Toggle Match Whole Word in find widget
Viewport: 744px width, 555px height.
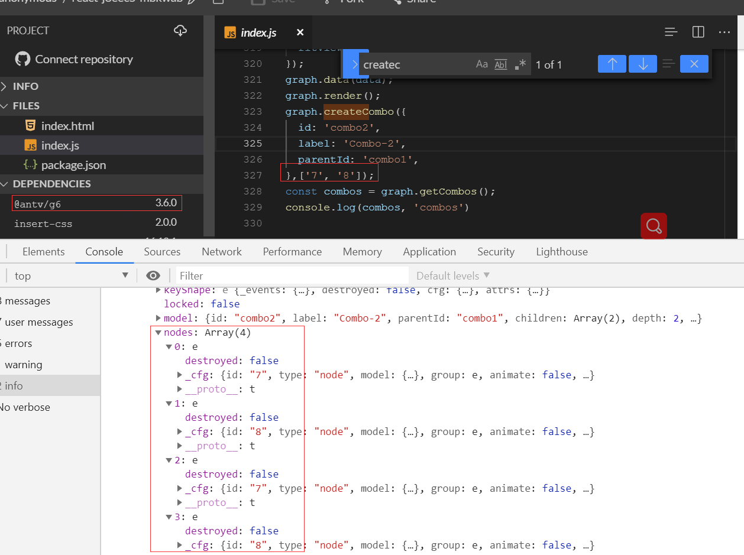(500, 64)
